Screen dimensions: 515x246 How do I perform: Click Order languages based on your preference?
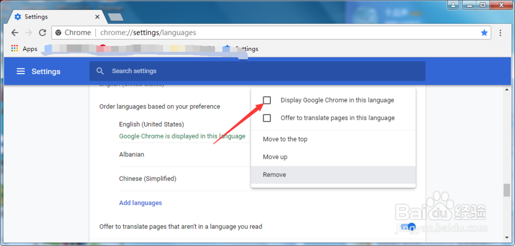160,106
